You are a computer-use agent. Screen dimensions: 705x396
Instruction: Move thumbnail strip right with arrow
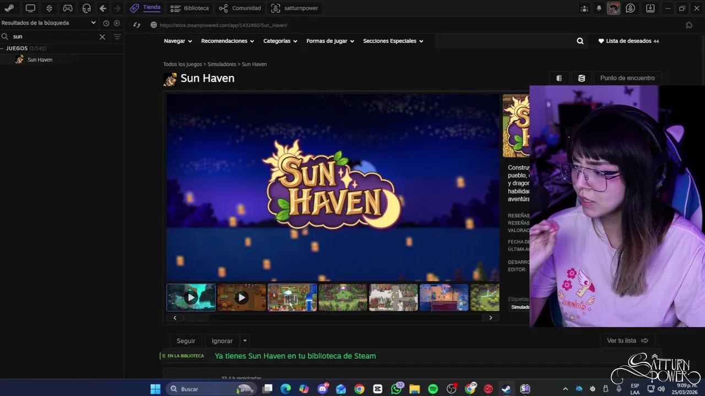click(x=491, y=318)
